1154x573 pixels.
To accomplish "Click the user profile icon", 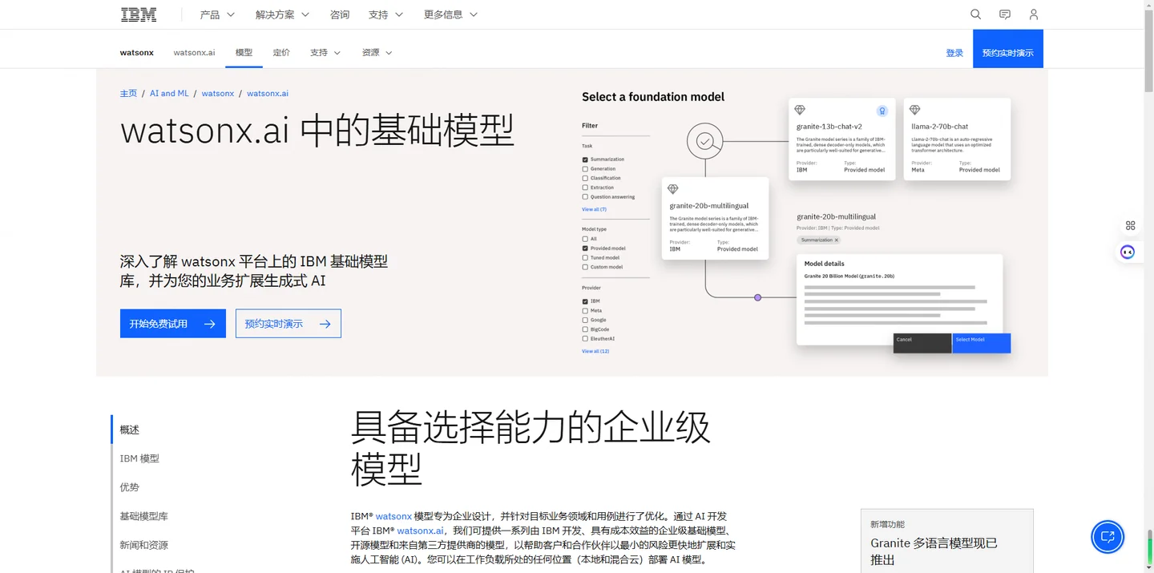I will pyautogui.click(x=1034, y=14).
